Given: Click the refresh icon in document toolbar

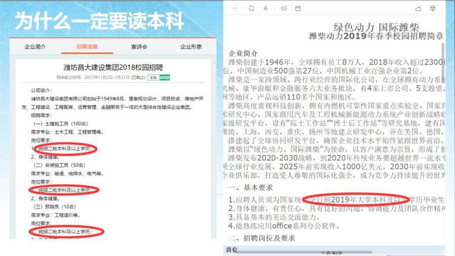Looking at the screenshot, I should point(252,9).
